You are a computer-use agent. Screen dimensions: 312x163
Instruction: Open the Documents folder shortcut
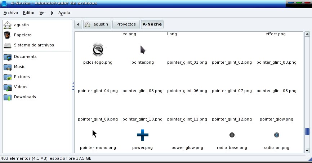coord(25,57)
